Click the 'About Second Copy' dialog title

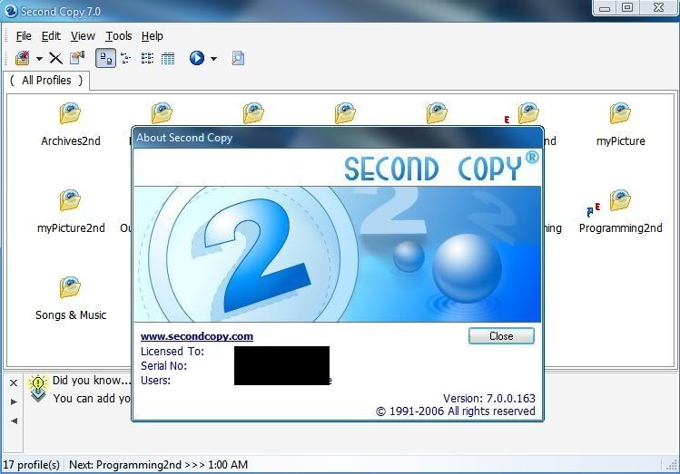click(184, 138)
